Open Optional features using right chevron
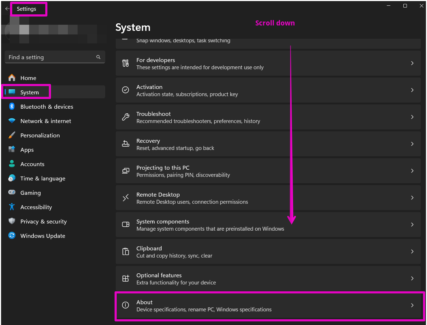 (412, 278)
